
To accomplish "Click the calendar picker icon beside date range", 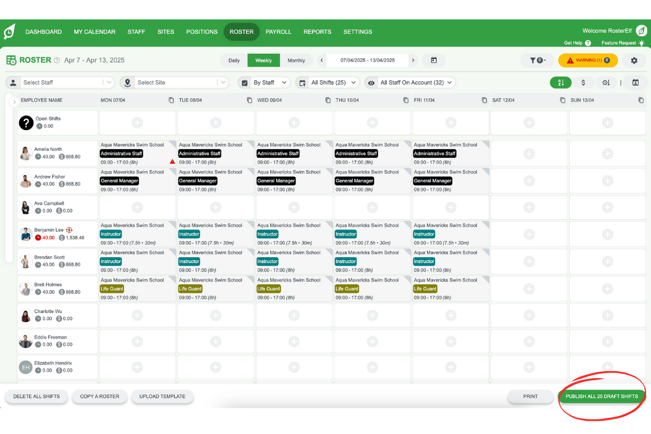I will [433, 60].
